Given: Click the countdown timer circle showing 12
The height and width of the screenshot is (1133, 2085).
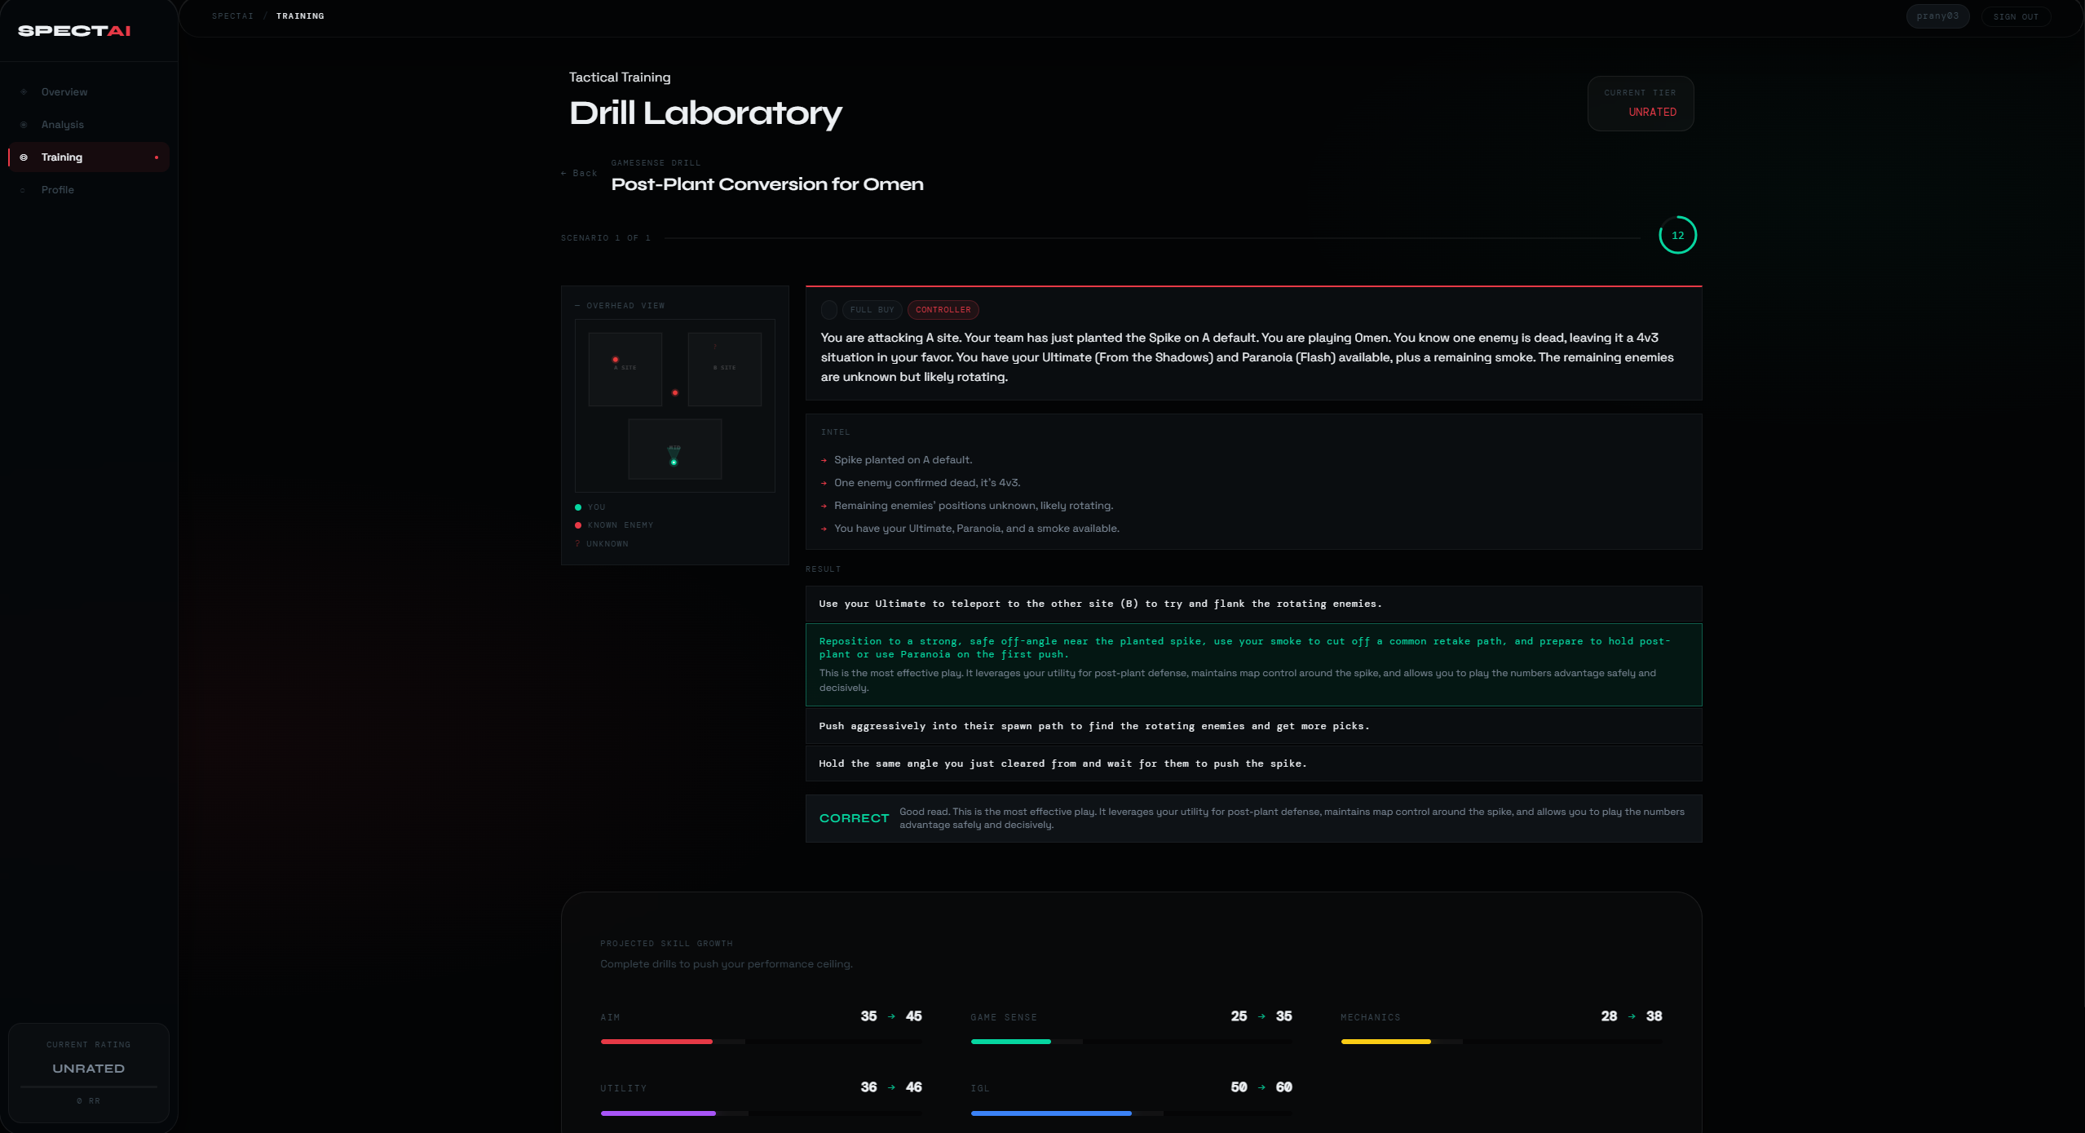Looking at the screenshot, I should [1677, 236].
